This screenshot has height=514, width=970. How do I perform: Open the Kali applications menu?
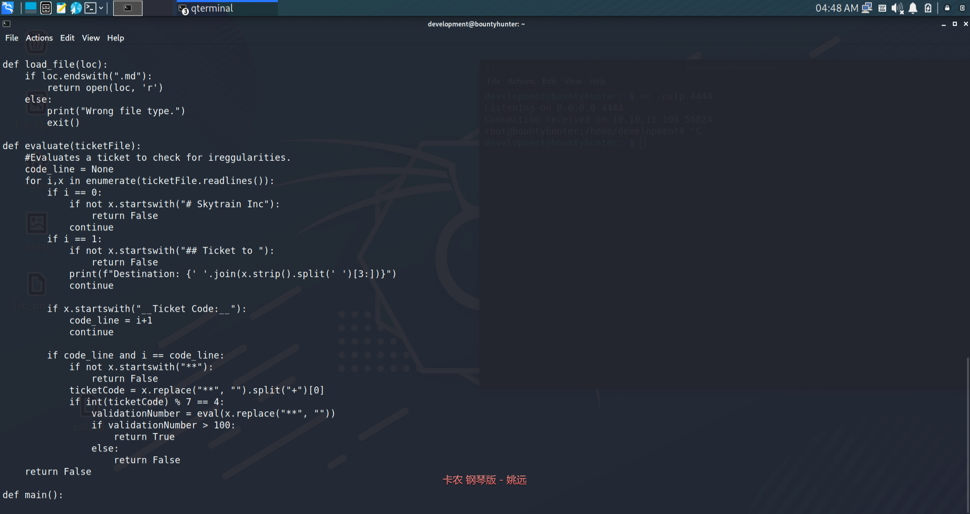coord(8,8)
